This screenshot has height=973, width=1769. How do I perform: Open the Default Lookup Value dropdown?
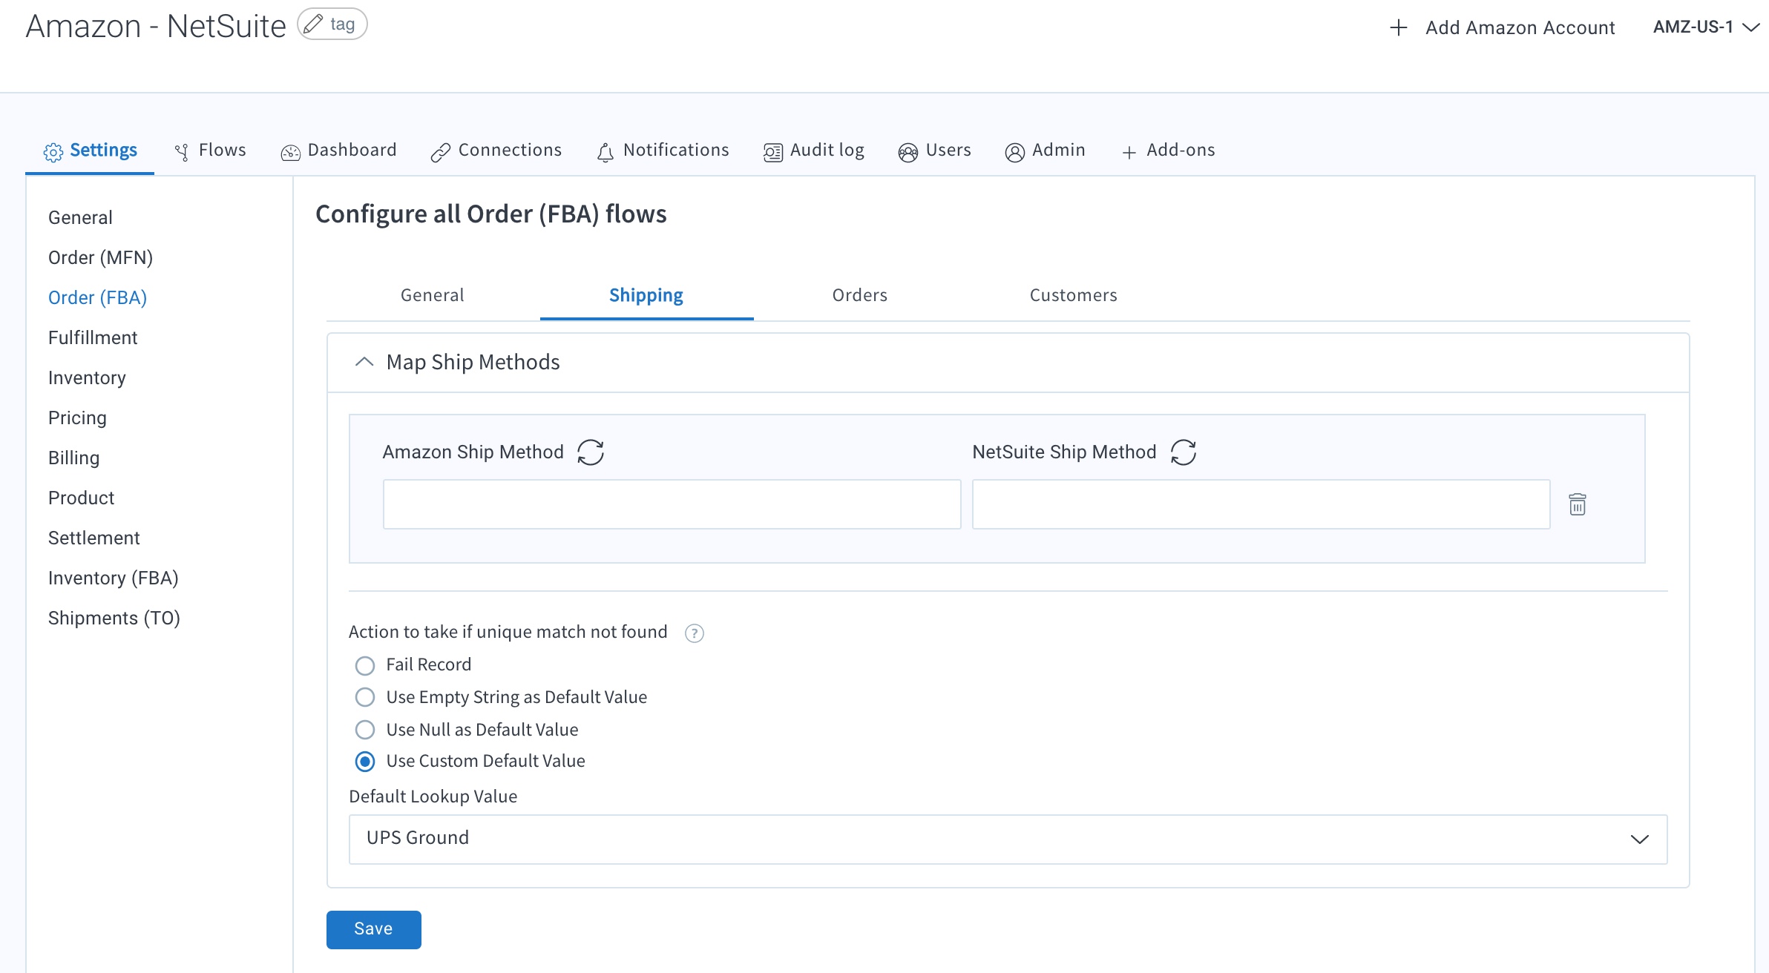pos(1639,839)
